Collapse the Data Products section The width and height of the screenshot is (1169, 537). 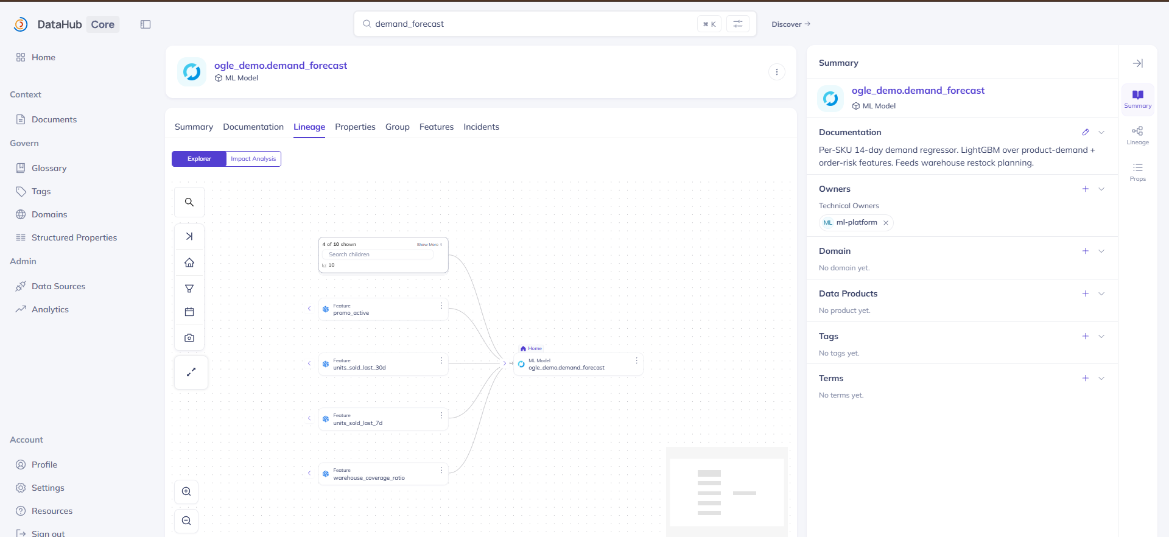1101,293
